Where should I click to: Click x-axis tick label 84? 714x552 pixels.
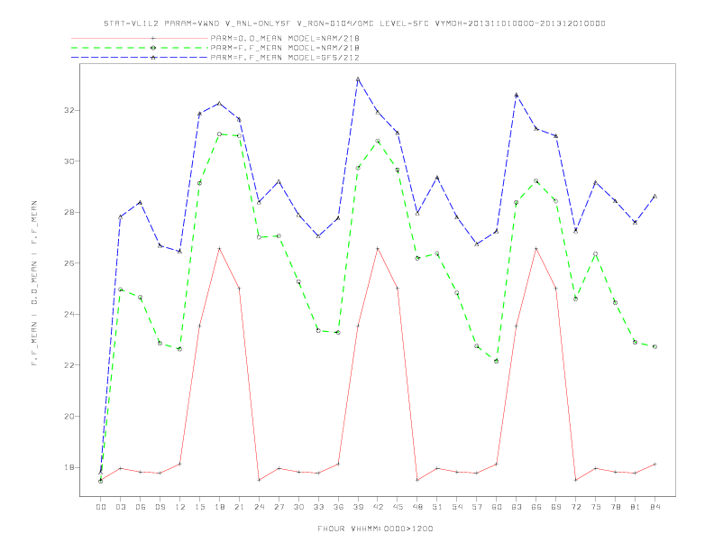[x=655, y=507]
